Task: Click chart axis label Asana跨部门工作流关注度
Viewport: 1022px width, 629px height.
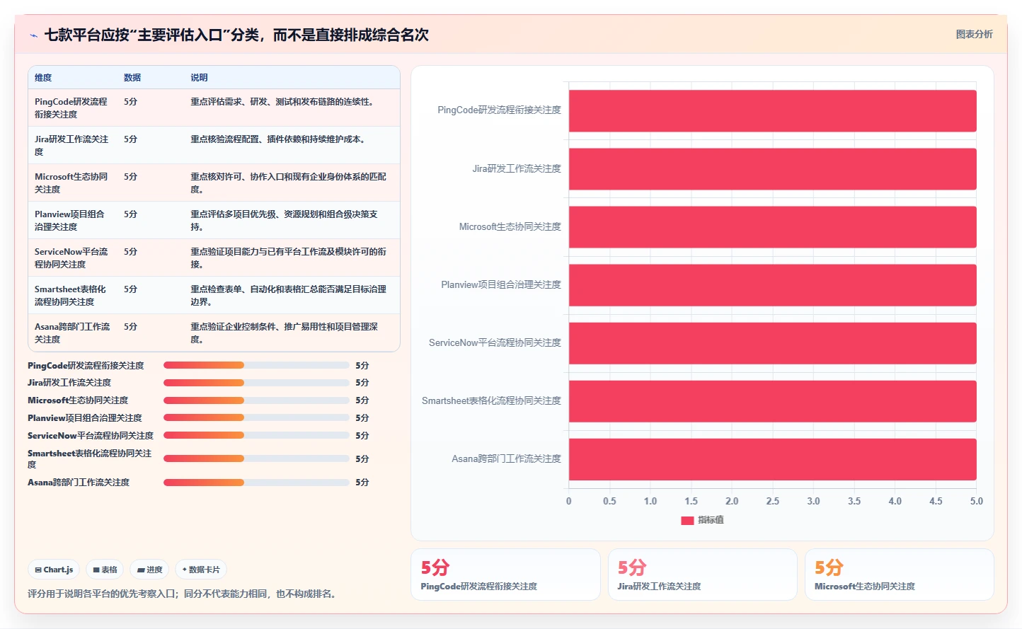Action: point(506,458)
